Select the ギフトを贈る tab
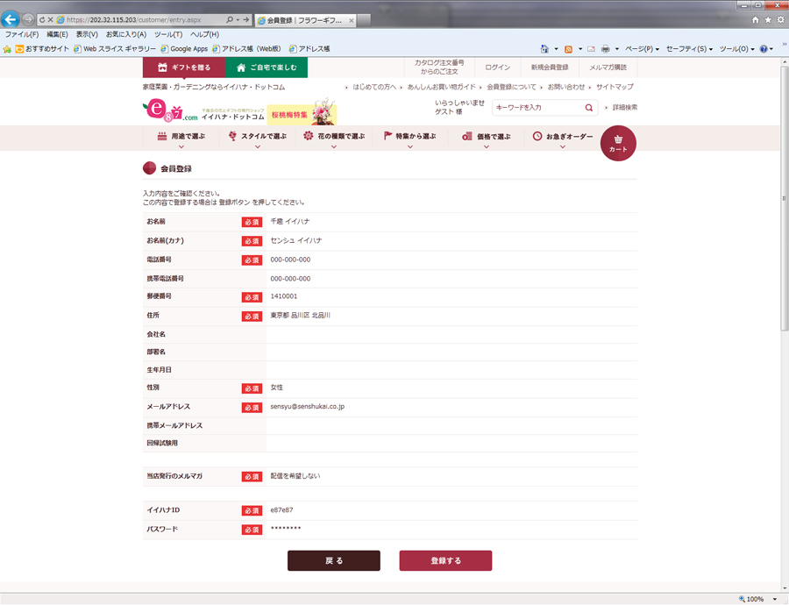 (x=184, y=68)
